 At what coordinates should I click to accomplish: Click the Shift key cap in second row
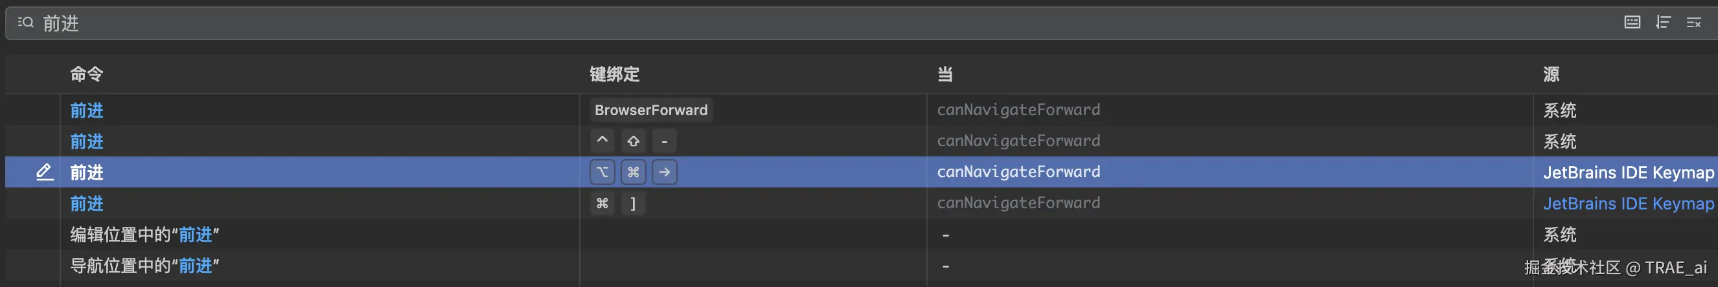633,140
